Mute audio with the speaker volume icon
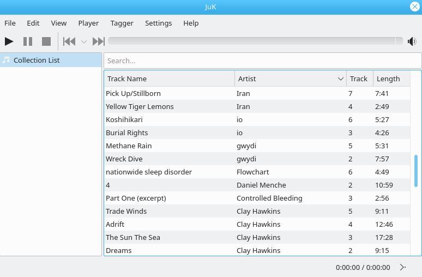 click(x=412, y=41)
